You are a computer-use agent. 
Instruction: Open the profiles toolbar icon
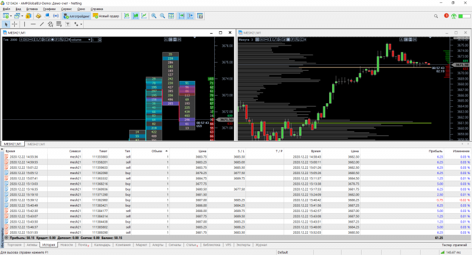17,16
